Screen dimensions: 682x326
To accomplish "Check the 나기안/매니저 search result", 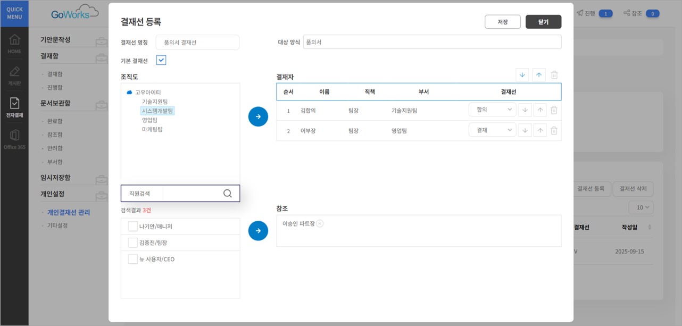I will click(133, 227).
